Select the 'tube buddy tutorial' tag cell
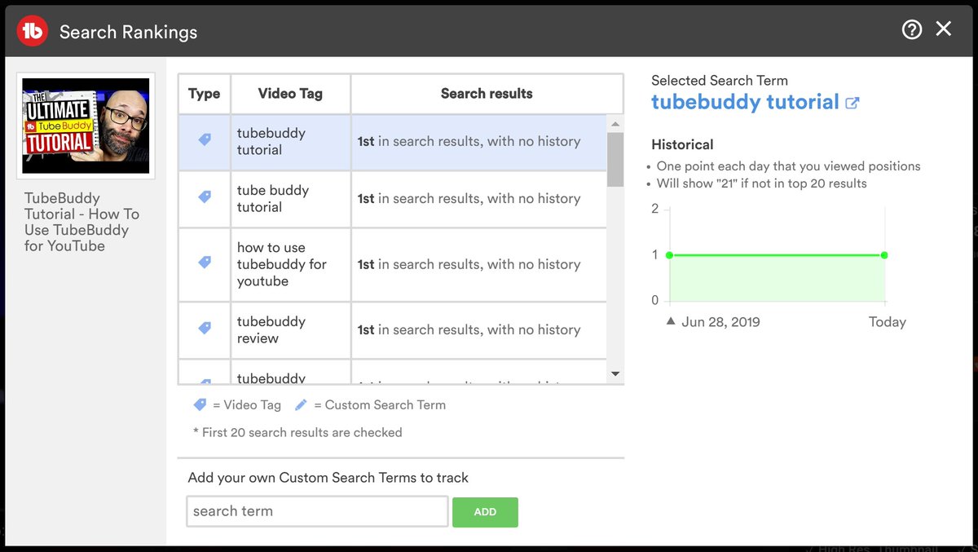This screenshot has height=552, width=978. [x=291, y=199]
